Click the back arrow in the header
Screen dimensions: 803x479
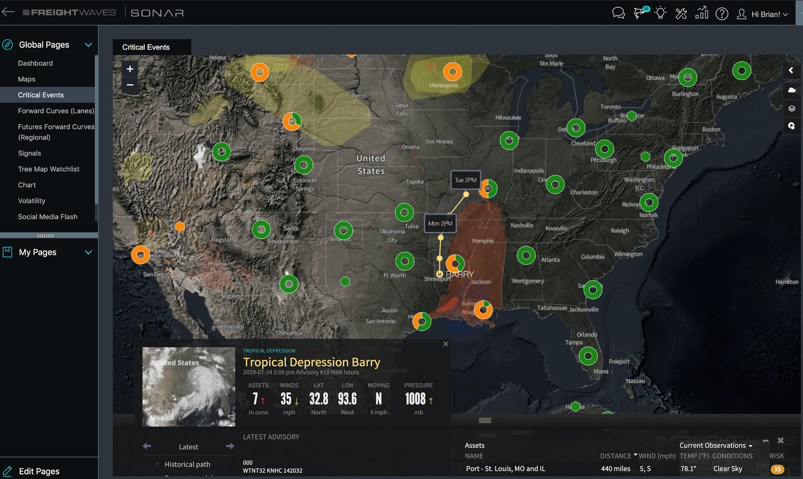click(x=8, y=13)
